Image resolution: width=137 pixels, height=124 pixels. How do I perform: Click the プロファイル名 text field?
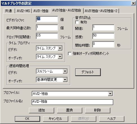click(x=72, y=102)
